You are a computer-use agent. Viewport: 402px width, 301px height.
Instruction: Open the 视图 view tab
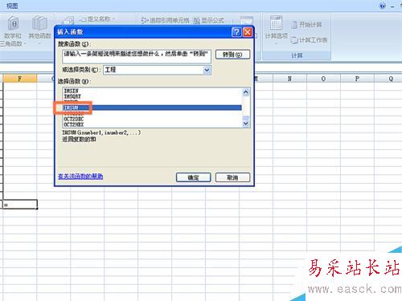12,6
